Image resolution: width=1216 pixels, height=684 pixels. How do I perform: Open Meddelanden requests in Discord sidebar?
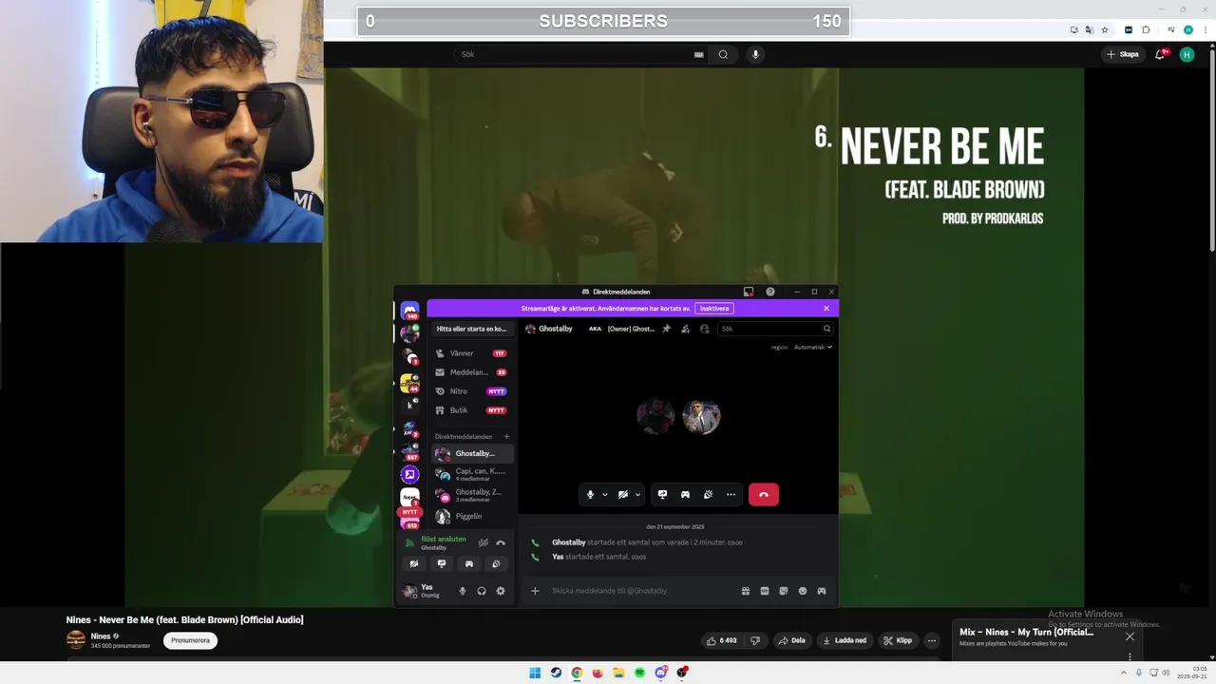[x=471, y=372]
